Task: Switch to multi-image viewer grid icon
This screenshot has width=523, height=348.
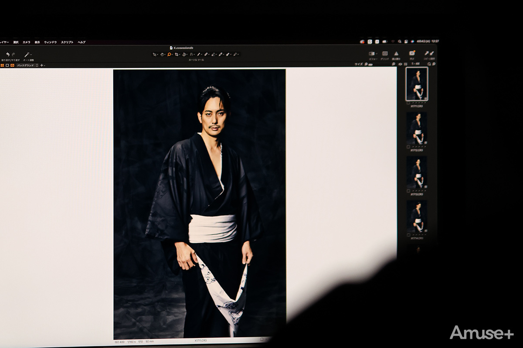Action: click(x=3, y=65)
